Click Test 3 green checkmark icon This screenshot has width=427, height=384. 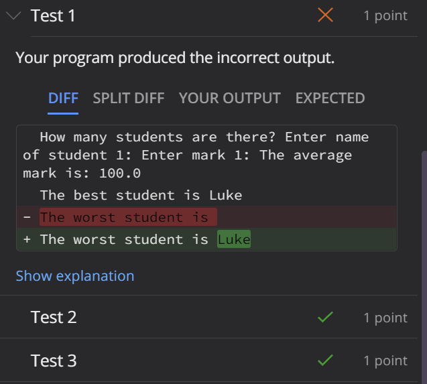coord(325,360)
